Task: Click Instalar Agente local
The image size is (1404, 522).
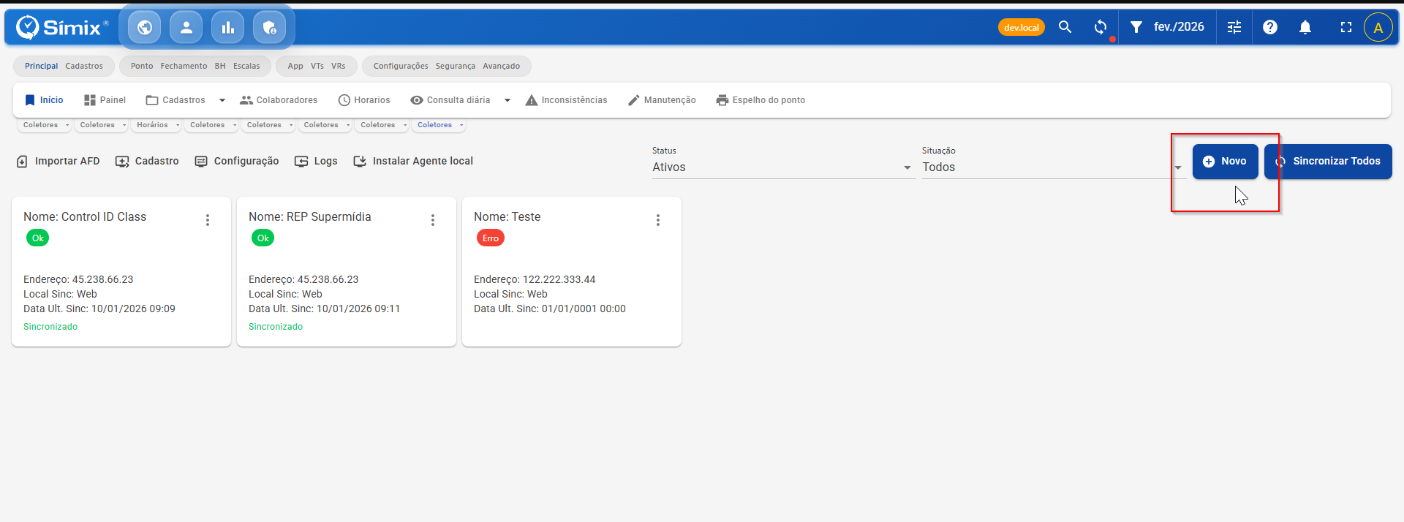Action: [x=413, y=161]
